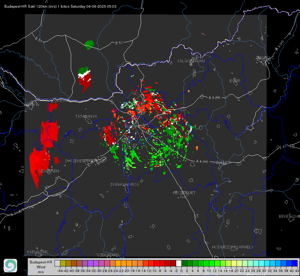This screenshot has height=276, width=300.
Task: Select the dark blue 40–42 m/s legend swatch
Action: click(295, 263)
